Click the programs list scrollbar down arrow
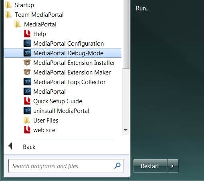This screenshot has width=204, height=181. (x=125, y=130)
